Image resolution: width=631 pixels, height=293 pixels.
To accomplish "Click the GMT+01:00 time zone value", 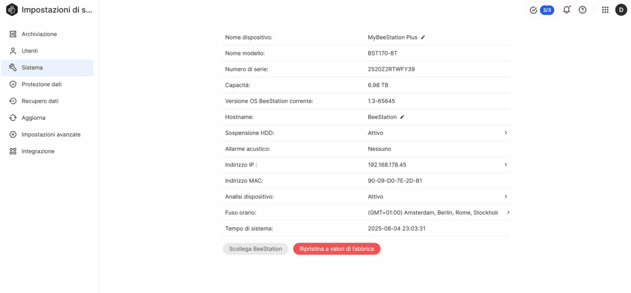I will click(433, 212).
